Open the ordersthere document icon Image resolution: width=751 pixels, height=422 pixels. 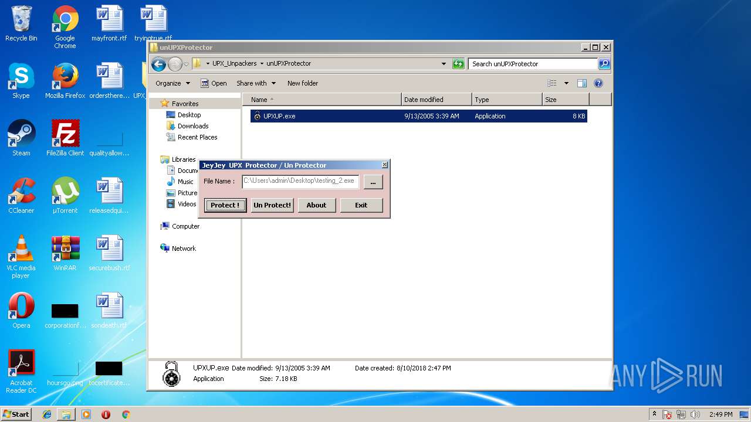pyautogui.click(x=109, y=81)
